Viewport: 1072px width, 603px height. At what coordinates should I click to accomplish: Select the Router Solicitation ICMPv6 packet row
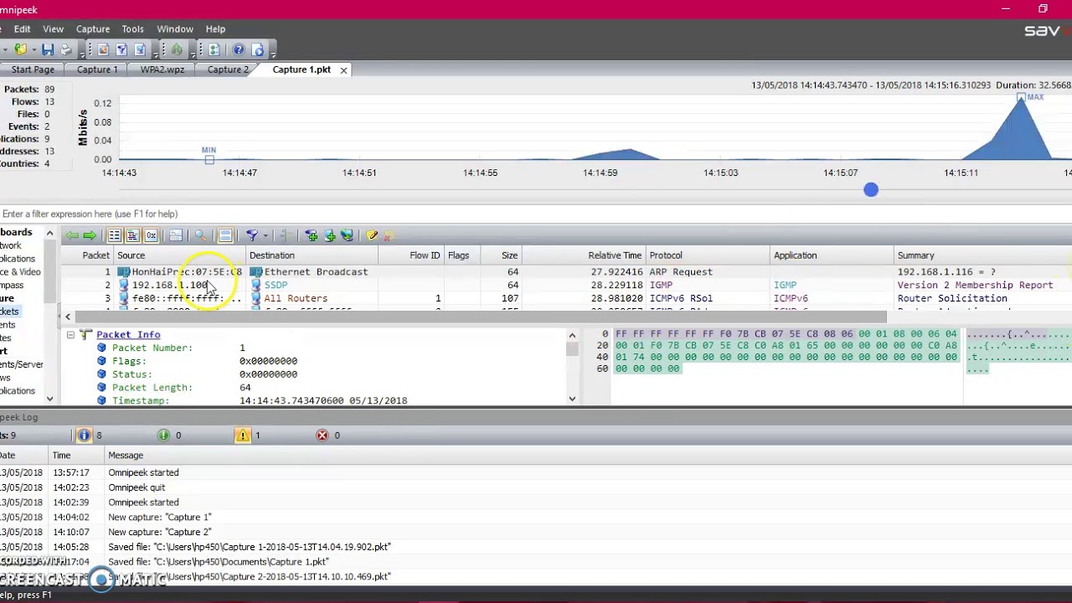[566, 298]
